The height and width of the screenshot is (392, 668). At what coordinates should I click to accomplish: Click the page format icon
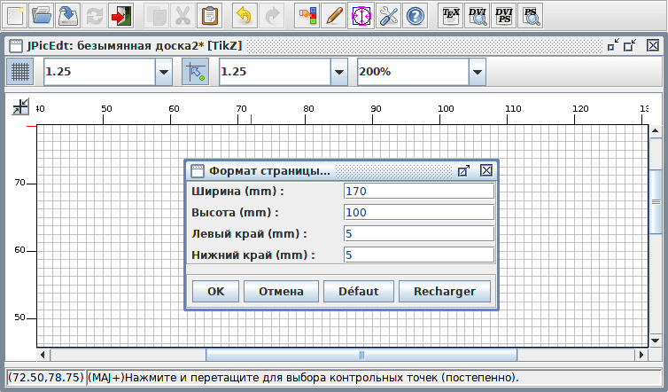pos(361,16)
